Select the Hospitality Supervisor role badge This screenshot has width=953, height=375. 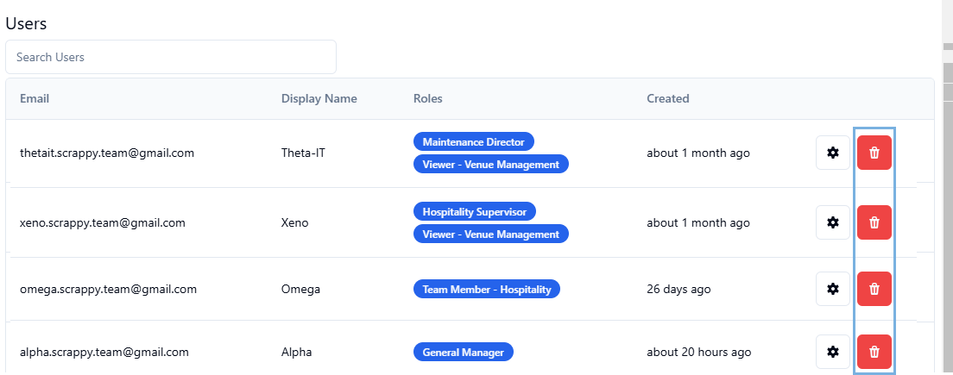(x=475, y=211)
